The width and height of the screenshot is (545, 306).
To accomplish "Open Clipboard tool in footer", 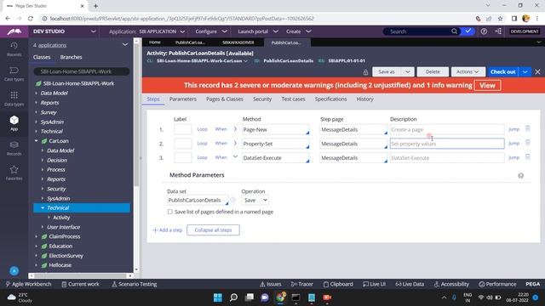I will click(338, 284).
